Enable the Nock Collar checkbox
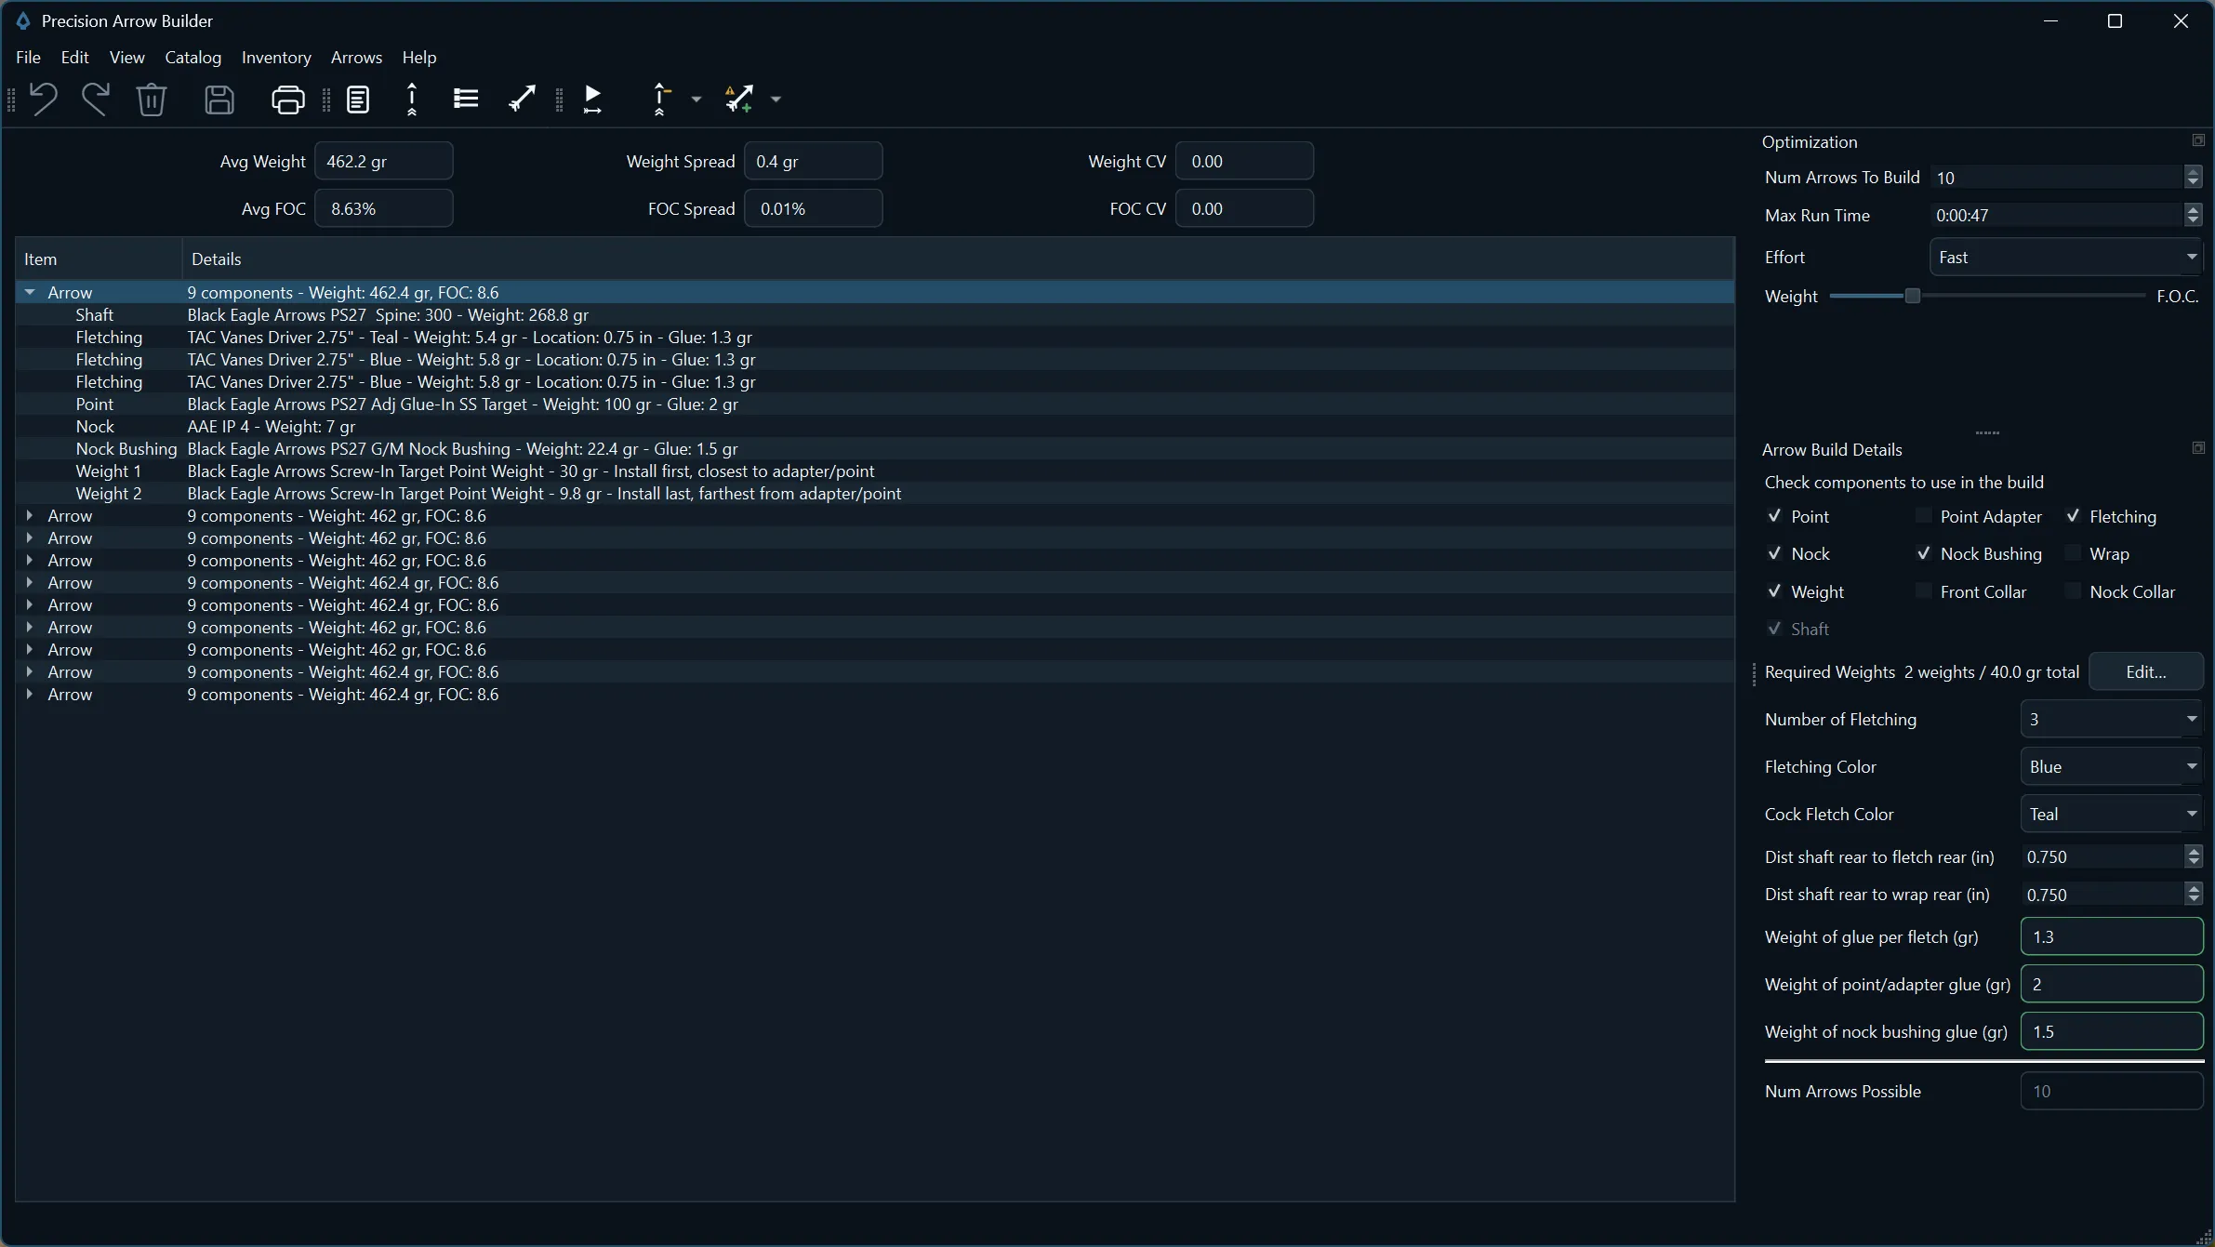2215x1247 pixels. tap(2073, 591)
